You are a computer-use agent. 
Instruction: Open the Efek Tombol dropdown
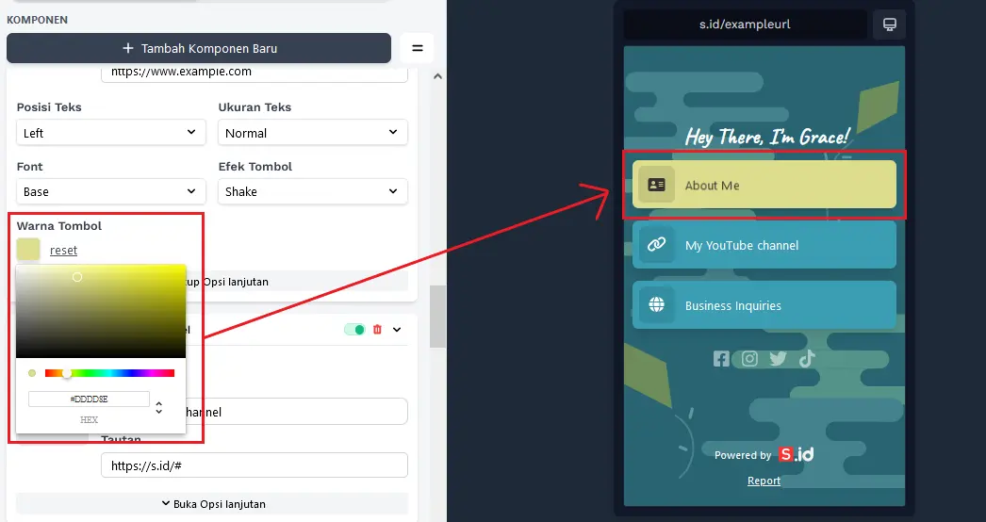(x=312, y=191)
